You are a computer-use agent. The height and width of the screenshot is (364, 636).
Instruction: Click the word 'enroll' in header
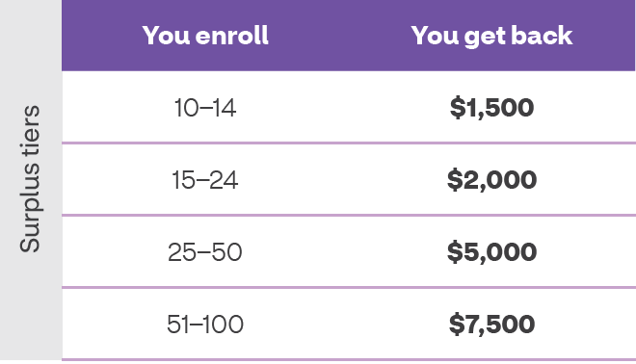[232, 36]
